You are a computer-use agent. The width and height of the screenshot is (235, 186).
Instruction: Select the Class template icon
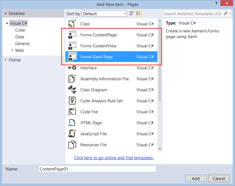(72, 24)
